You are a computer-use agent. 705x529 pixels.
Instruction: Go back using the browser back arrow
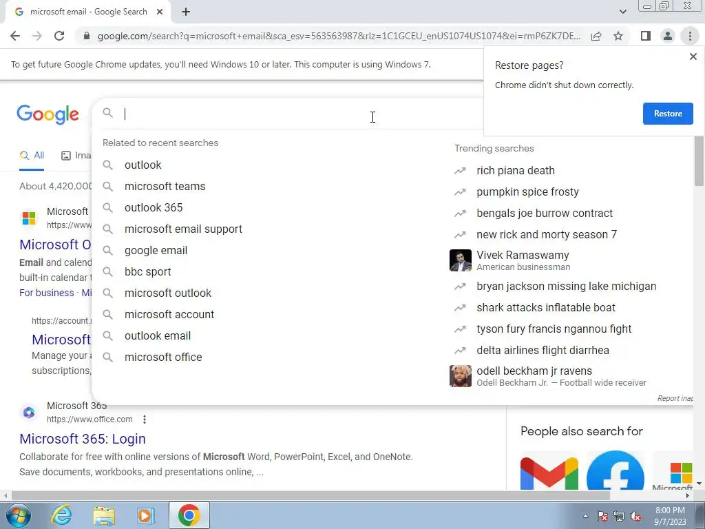[x=15, y=36]
